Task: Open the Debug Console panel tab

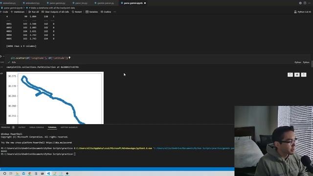Action: point(37,127)
